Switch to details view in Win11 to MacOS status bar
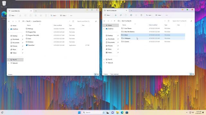 click(191, 74)
